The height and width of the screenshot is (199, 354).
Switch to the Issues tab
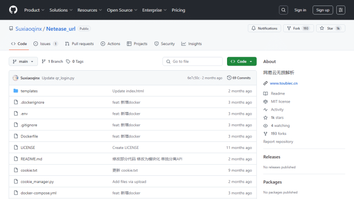point(46,44)
